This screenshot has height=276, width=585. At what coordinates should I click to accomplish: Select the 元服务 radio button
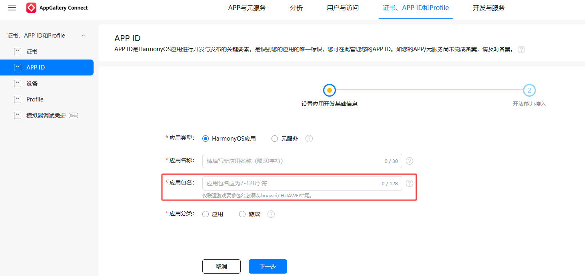click(x=275, y=139)
